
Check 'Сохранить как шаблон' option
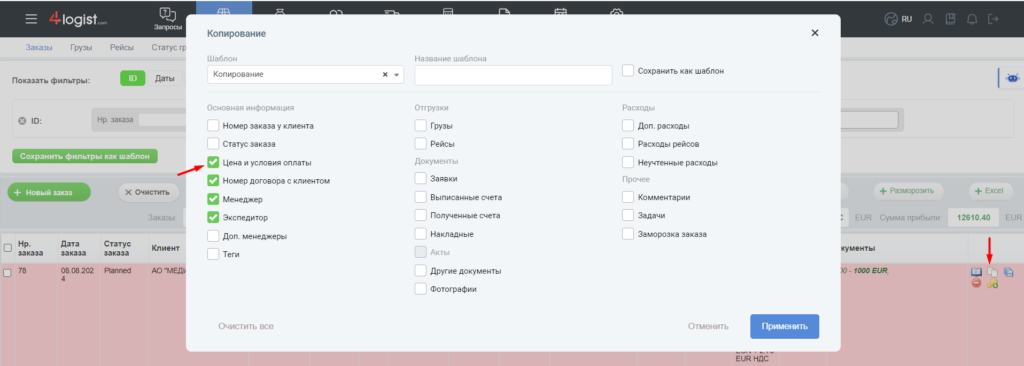click(x=628, y=70)
